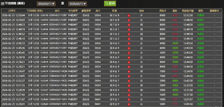Play video for the 12:46:10 order row
This screenshot has height=107, width=224.
pyautogui.click(x=129, y=39)
